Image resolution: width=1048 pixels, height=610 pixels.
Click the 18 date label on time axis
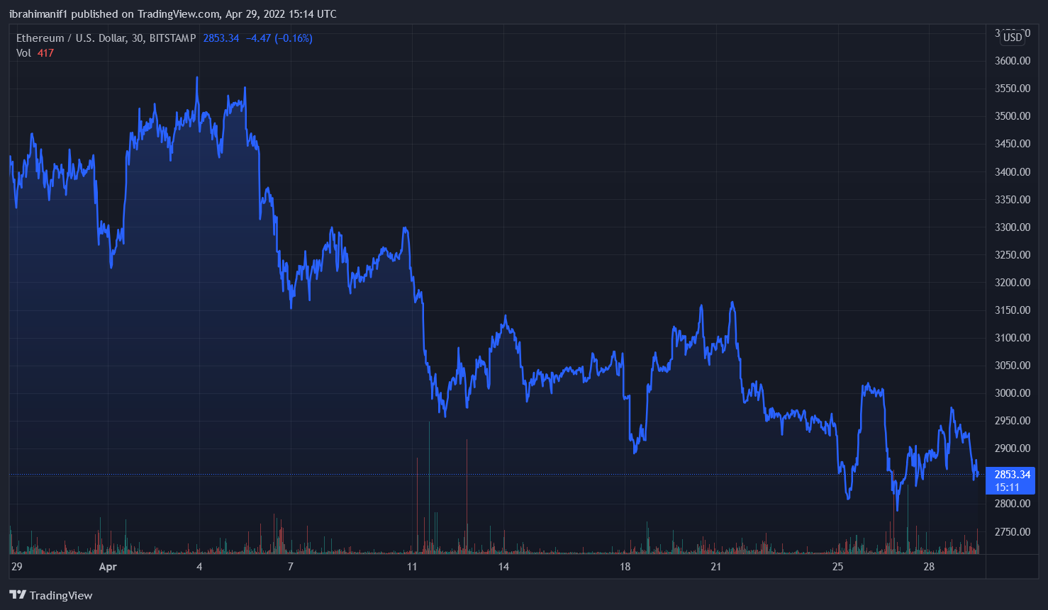(x=624, y=567)
